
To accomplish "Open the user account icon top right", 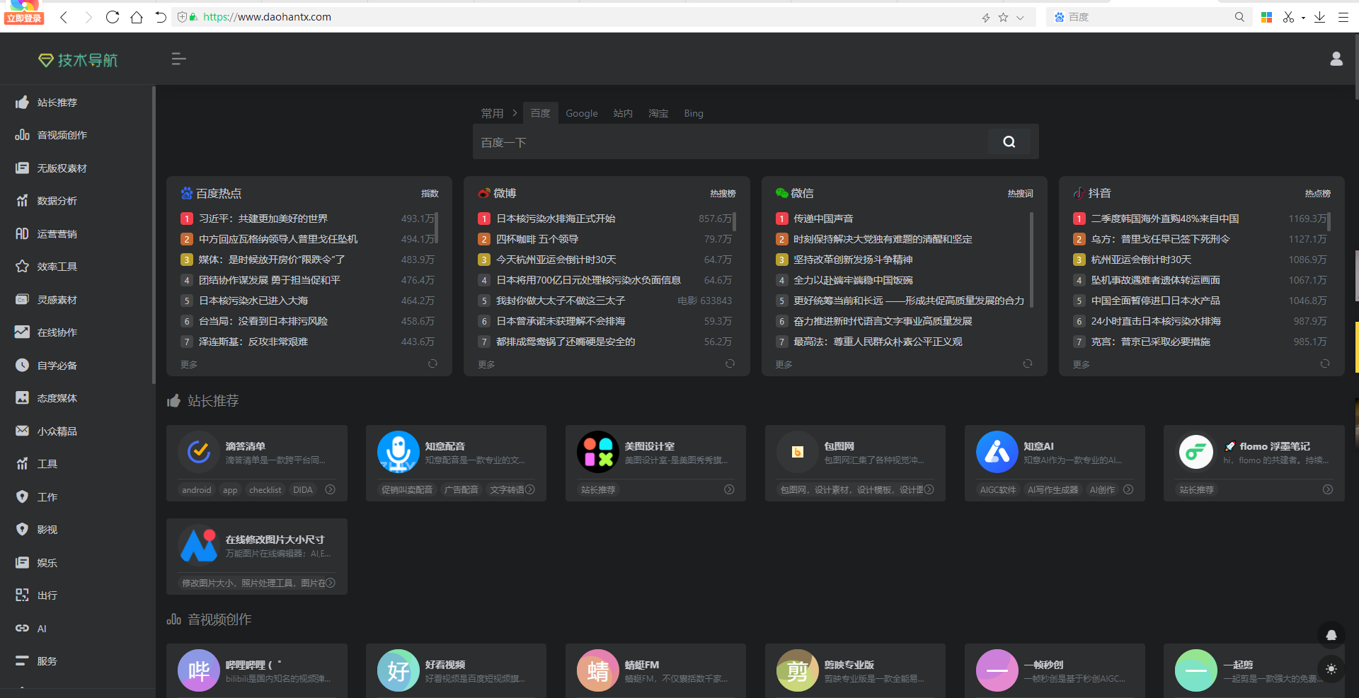I will coord(1336,59).
